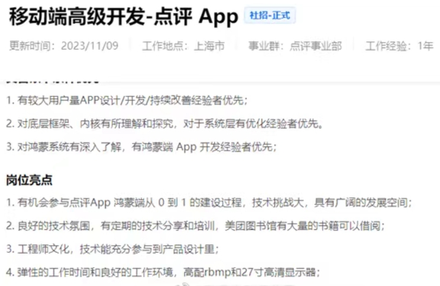
Task: Click the line about 有较大用户量APP设计
Action: click(127, 100)
